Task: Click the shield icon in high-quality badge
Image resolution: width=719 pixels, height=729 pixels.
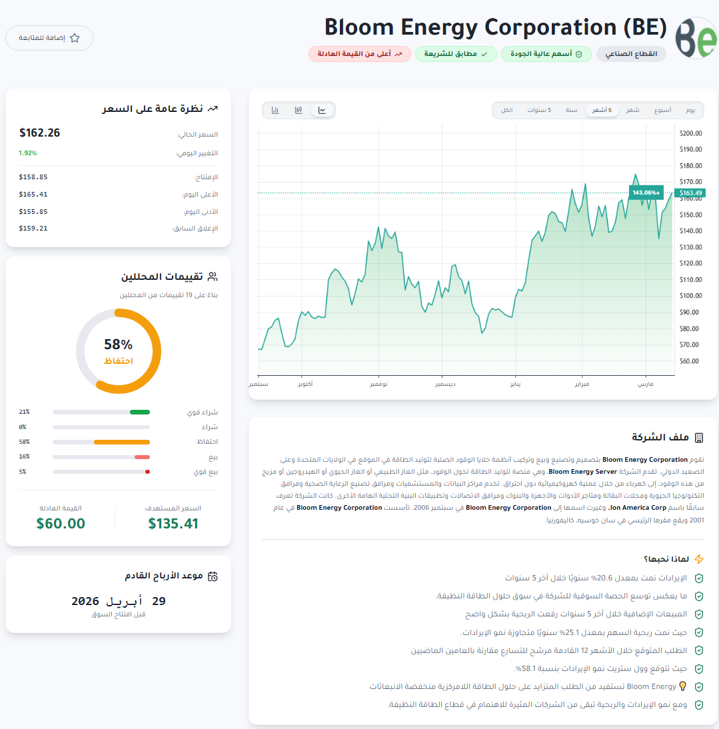Action: pos(578,55)
